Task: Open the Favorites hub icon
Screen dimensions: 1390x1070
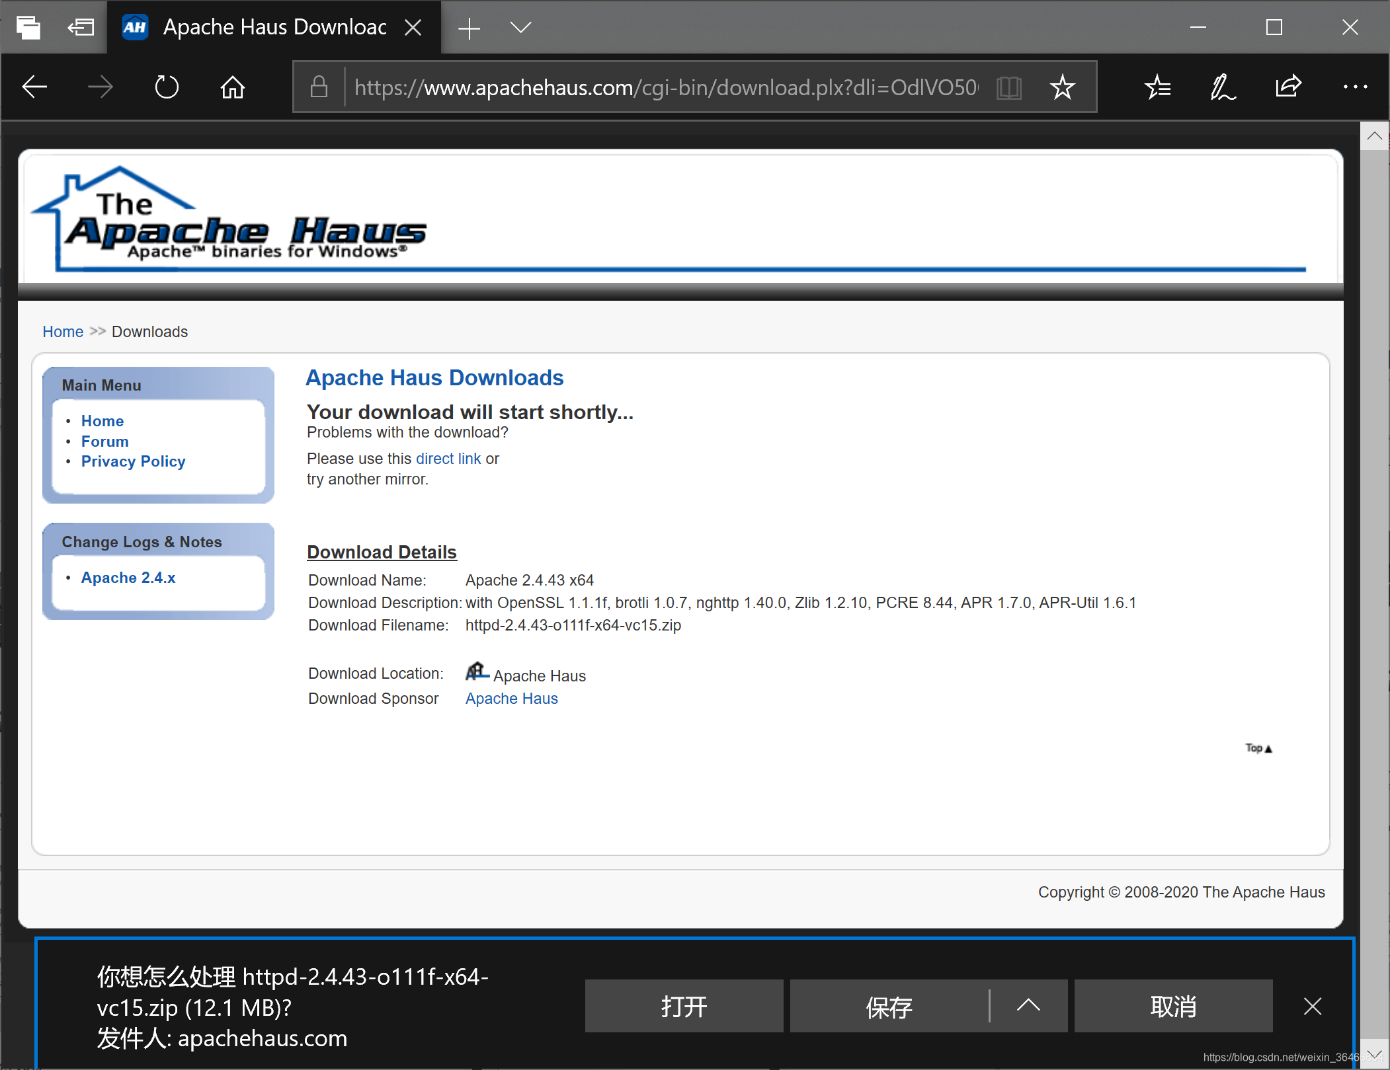Action: [1158, 87]
